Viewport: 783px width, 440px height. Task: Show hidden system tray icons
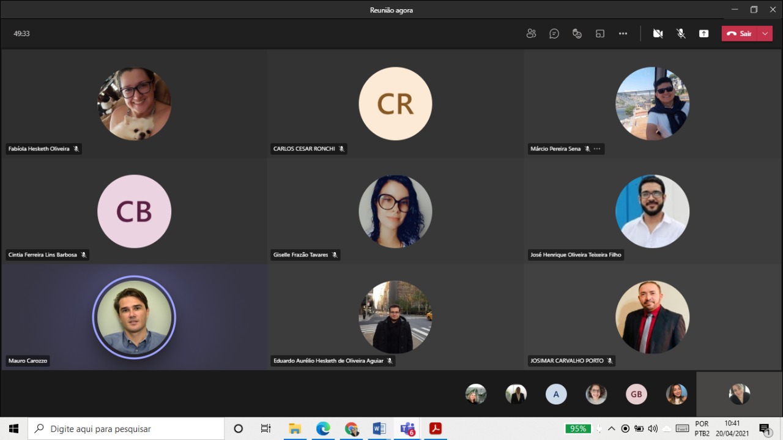click(x=611, y=428)
